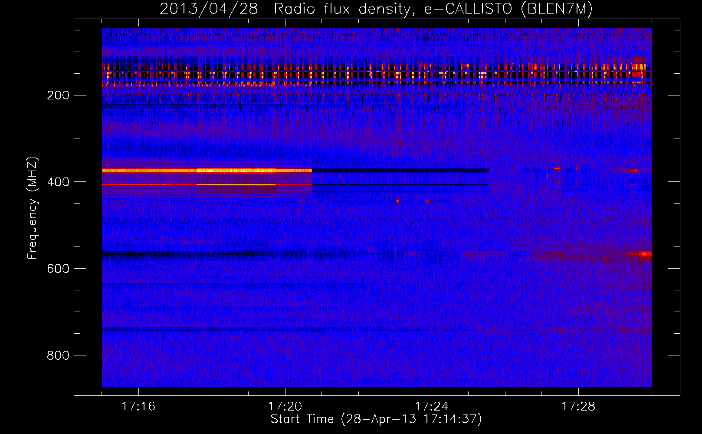Click the '600' frequency tick label
This screenshot has width=702, height=434.
[58, 269]
